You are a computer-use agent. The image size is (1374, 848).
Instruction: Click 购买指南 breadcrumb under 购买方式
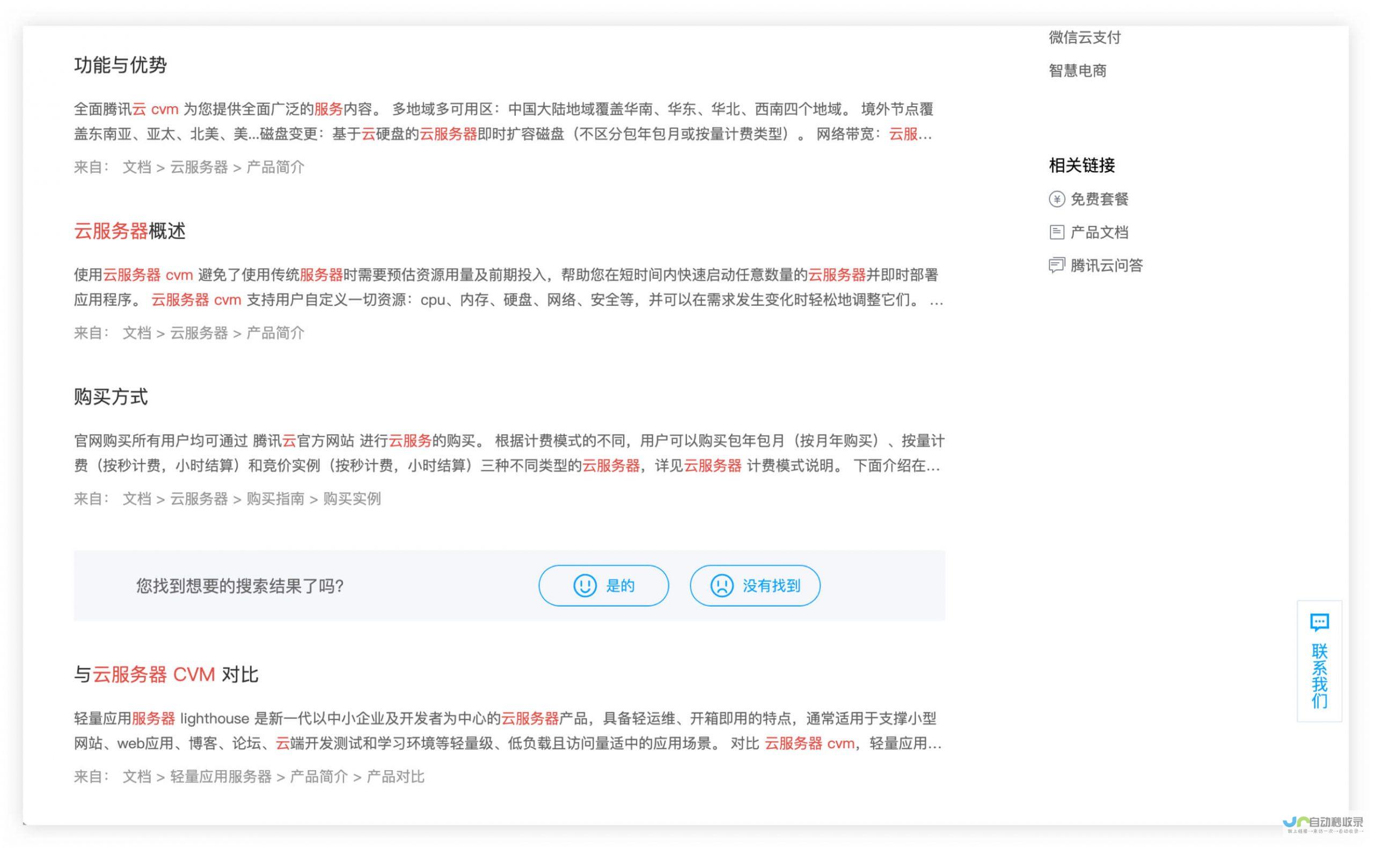(275, 499)
